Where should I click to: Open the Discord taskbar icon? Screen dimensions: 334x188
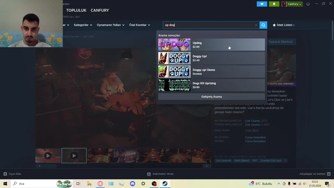[133, 184]
